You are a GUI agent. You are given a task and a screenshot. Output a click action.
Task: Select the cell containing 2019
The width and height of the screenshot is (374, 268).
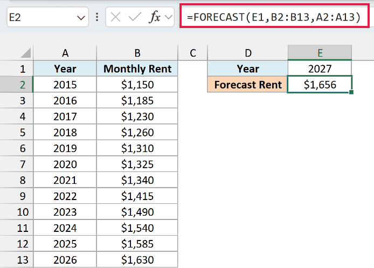coord(65,148)
